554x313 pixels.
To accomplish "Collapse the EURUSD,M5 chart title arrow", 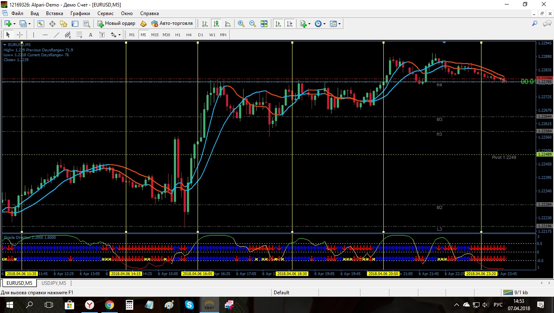I will (x=4, y=44).
